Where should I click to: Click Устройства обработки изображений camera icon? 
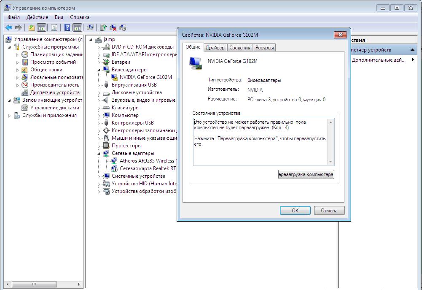coord(106,191)
